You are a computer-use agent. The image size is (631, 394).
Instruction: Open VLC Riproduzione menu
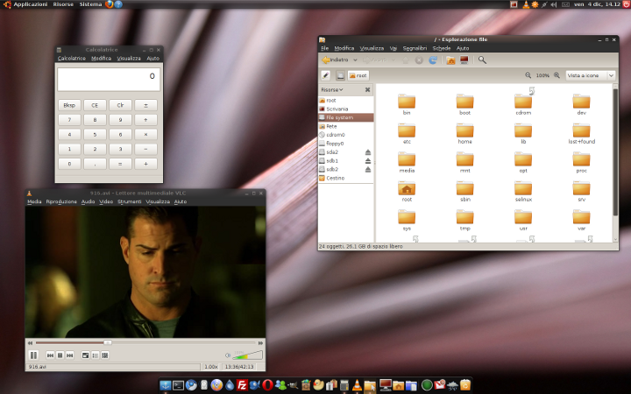[61, 201]
